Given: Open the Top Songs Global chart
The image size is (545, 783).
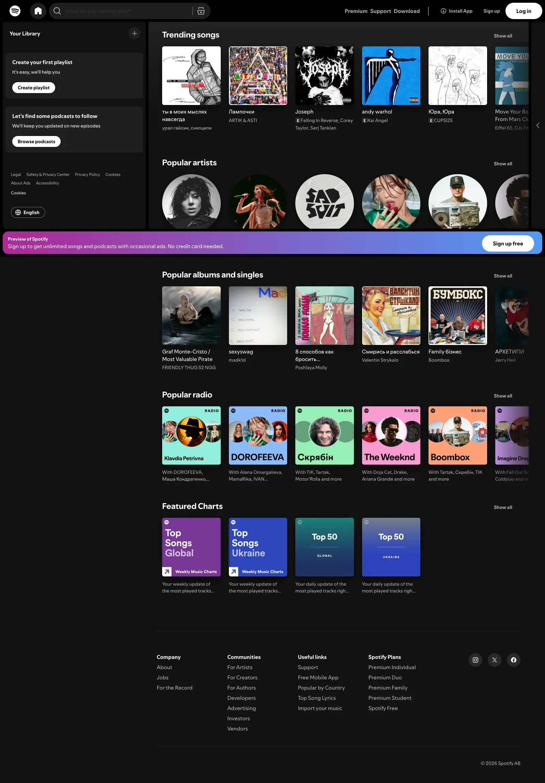Looking at the screenshot, I should (191, 547).
